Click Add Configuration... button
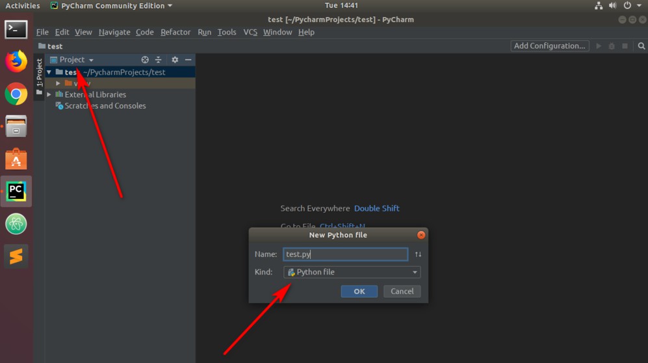The height and width of the screenshot is (363, 648). 550,46
